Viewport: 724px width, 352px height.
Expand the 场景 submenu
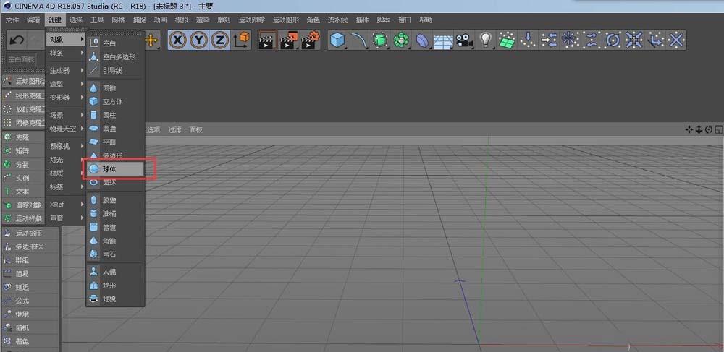click(66, 115)
